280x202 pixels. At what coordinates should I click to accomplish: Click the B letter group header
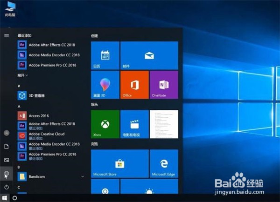point(19,167)
